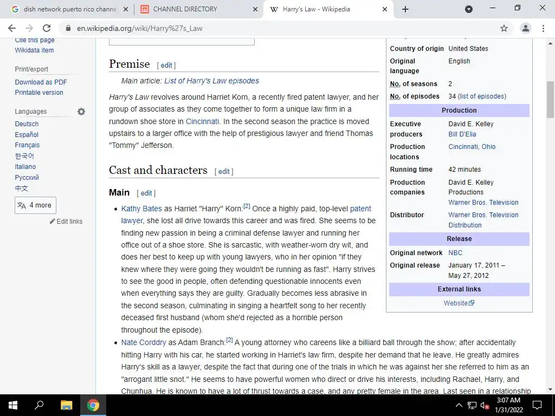Follow the Cincinnati link in Premise
Image resolution: width=555 pixels, height=416 pixels.
coord(202,121)
